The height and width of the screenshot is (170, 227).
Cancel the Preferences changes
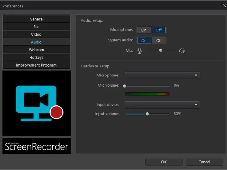204,162
